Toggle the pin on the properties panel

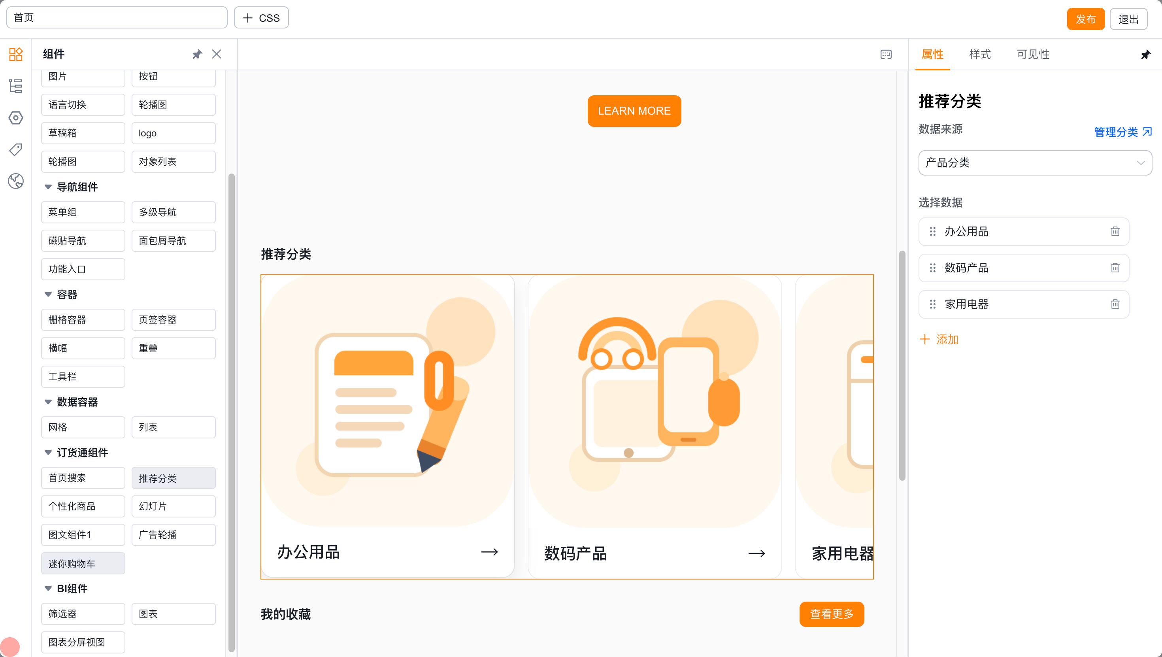[1146, 55]
